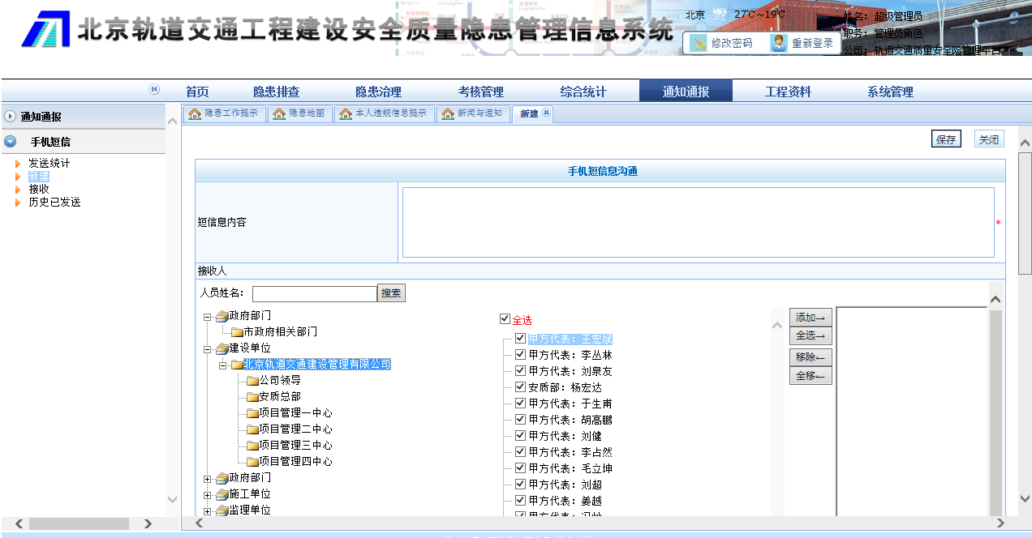This screenshot has width=1032, height=538.
Task: Click the 修改密码 key icon
Action: 699,43
